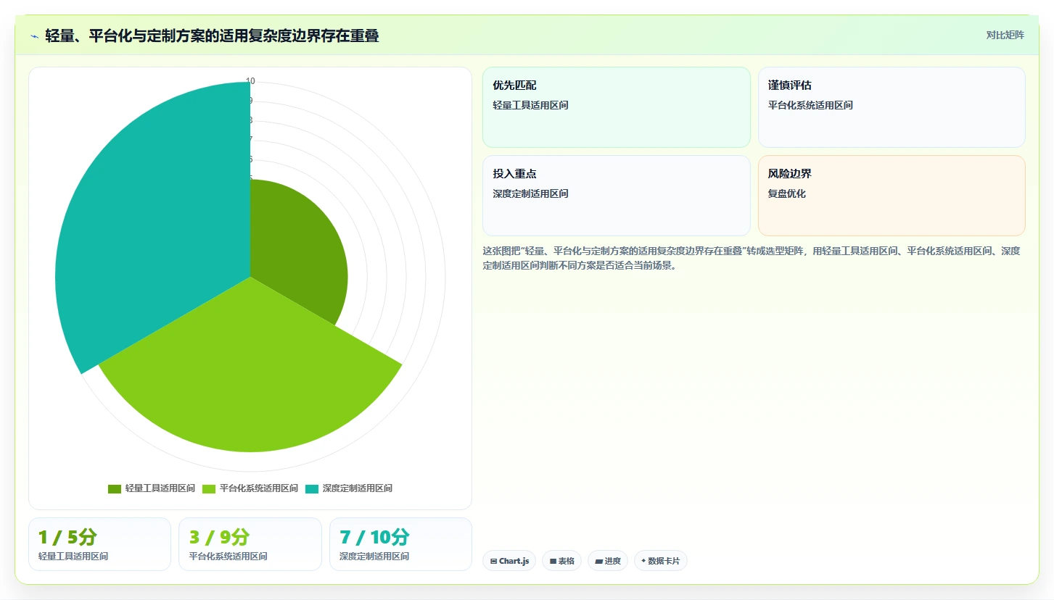1054x600 pixels.
Task: Open the 风险边界 card
Action: 892,196
